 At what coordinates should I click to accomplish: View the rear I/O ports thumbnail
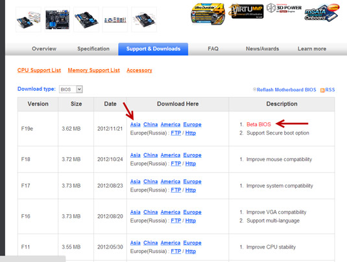(x=115, y=19)
